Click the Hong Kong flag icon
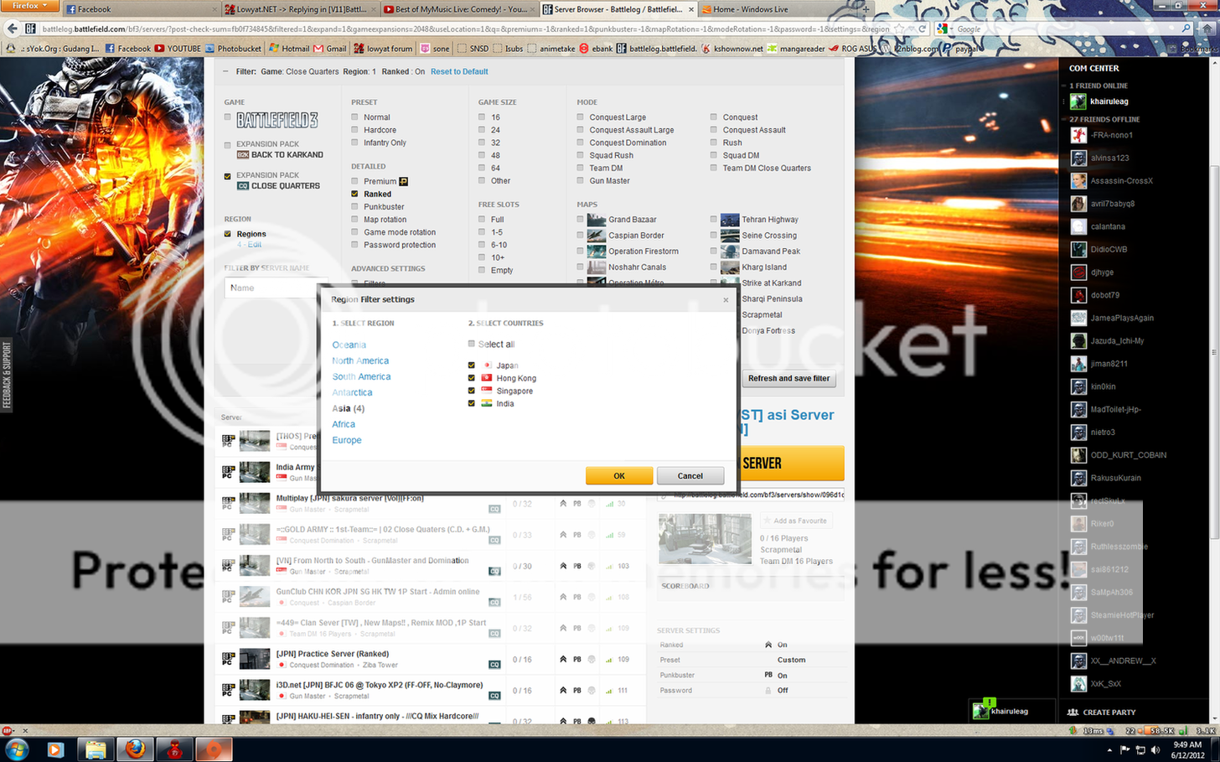 tap(487, 378)
